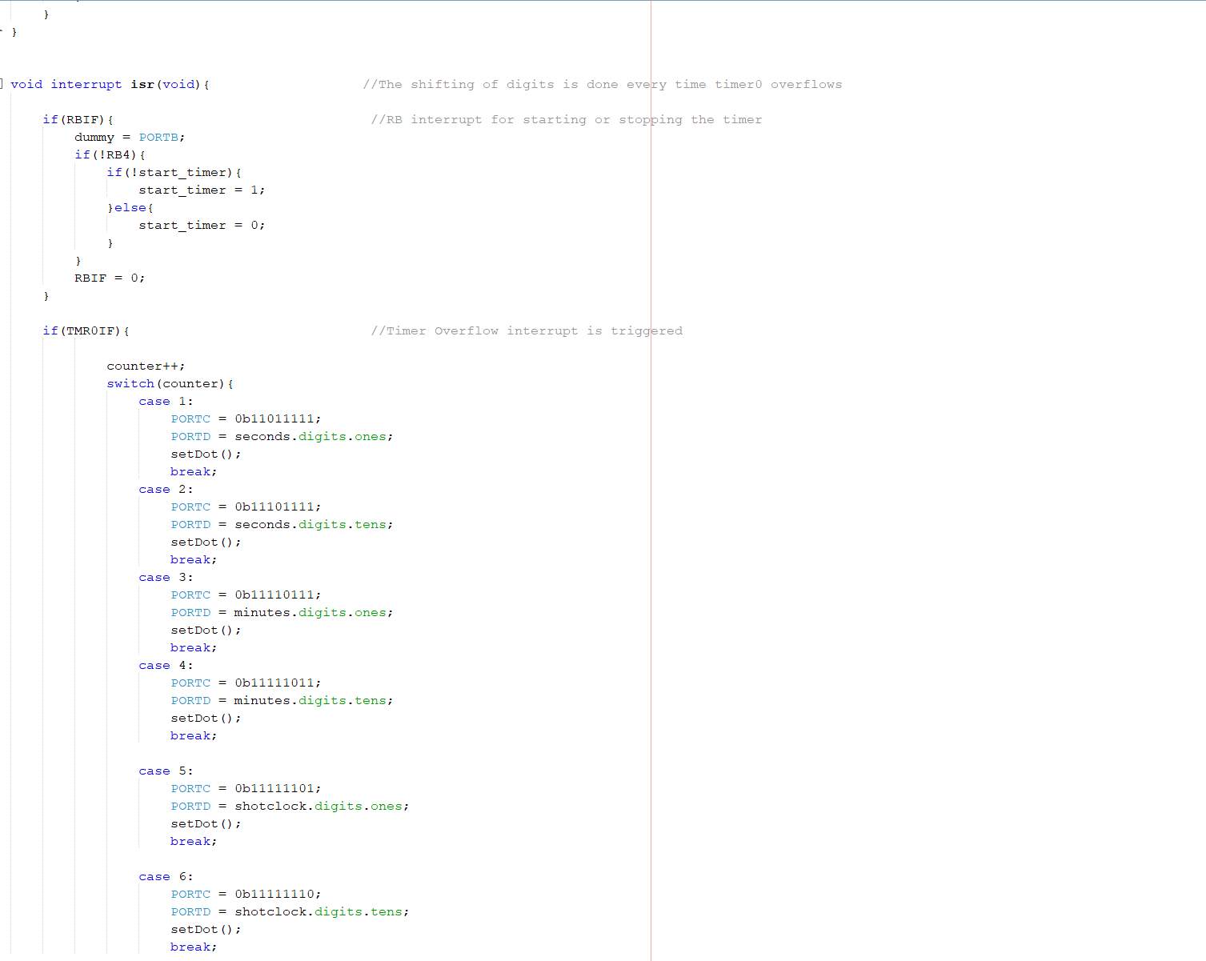Click the 'break;' statement under case 4
Screen dimensions: 1206x961
(194, 735)
